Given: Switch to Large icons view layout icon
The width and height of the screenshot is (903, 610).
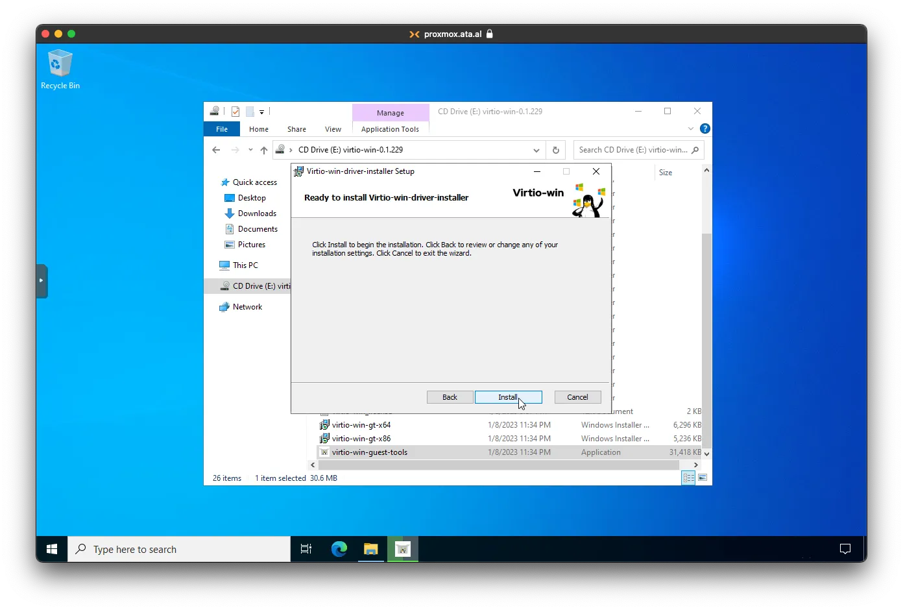Looking at the screenshot, I should point(703,478).
